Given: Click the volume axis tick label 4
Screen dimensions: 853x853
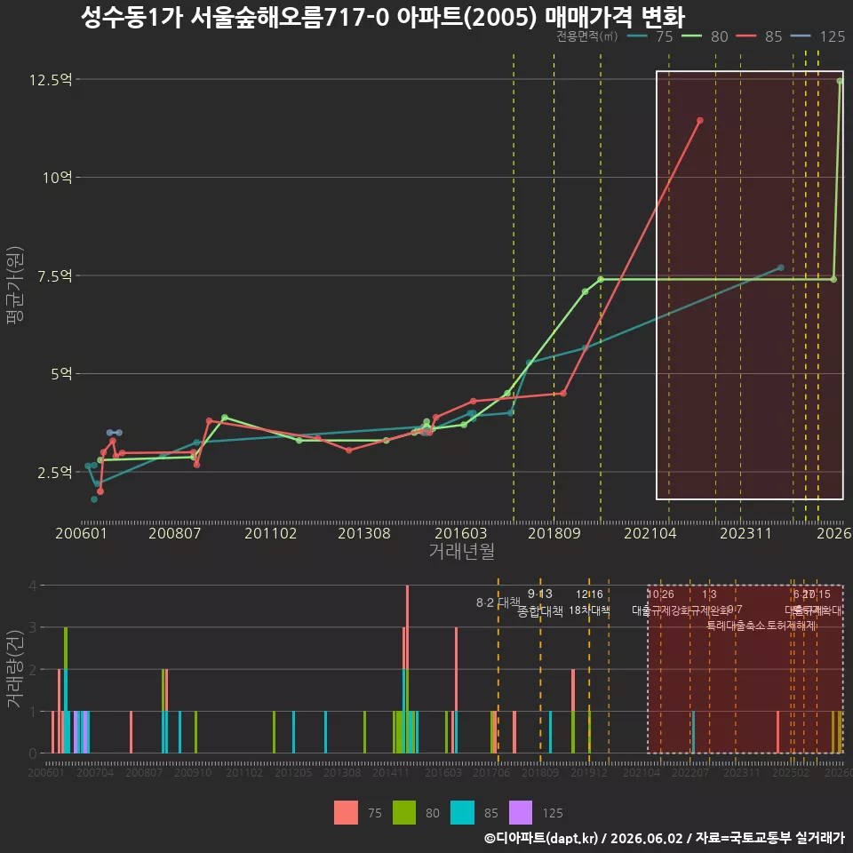Looking at the screenshot, I should pos(33,586).
